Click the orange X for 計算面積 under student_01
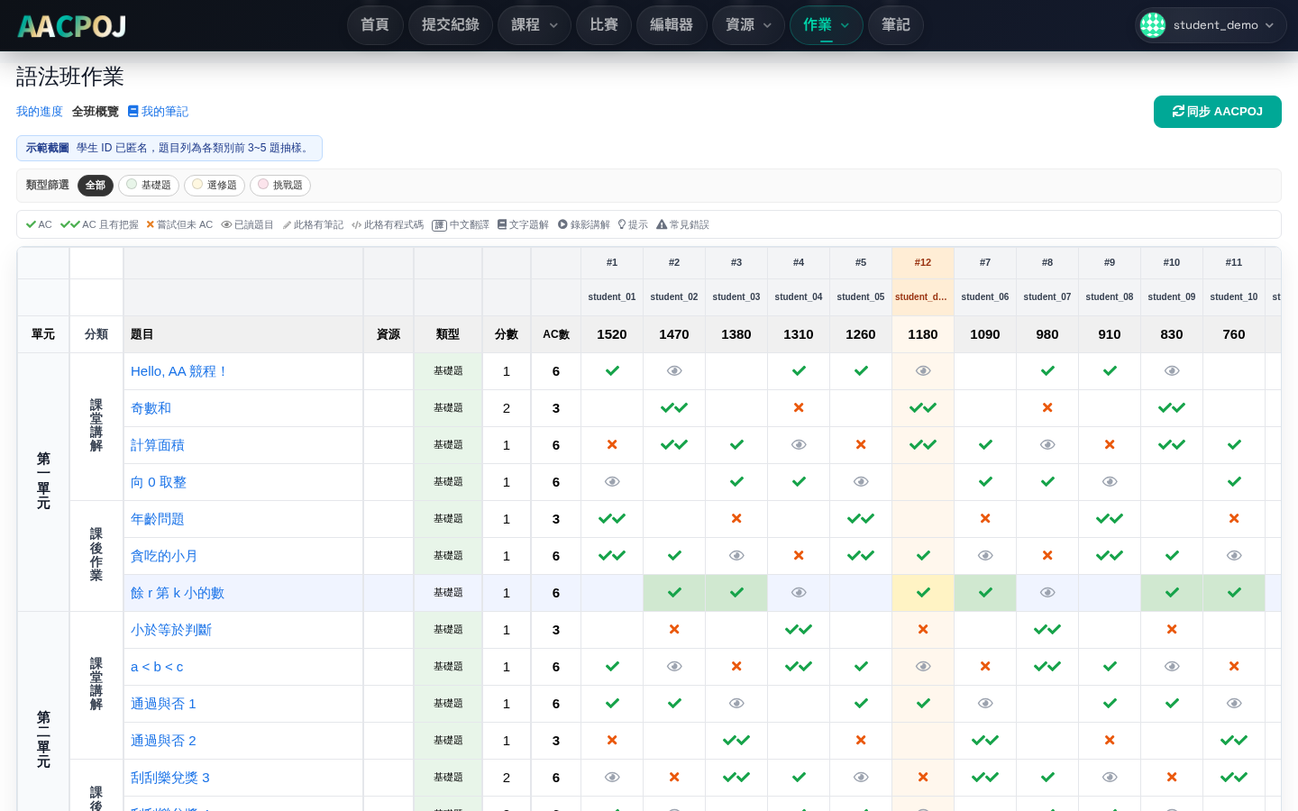Viewport: 1298px width, 811px height. point(612,444)
